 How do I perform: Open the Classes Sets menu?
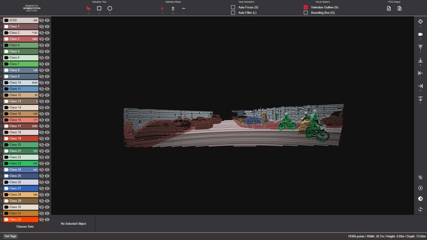[x=25, y=226]
